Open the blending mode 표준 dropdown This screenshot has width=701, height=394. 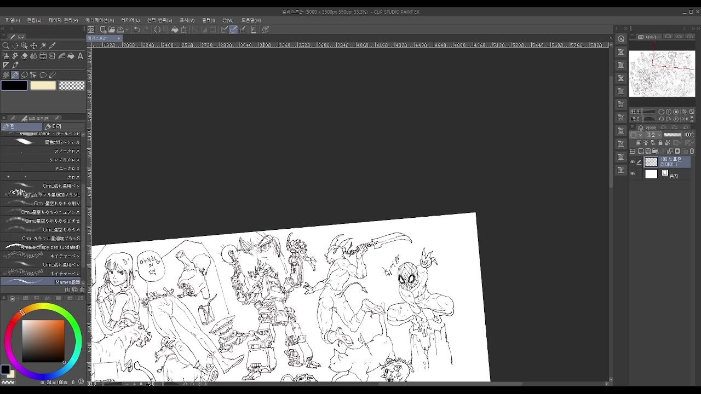pyautogui.click(x=654, y=135)
